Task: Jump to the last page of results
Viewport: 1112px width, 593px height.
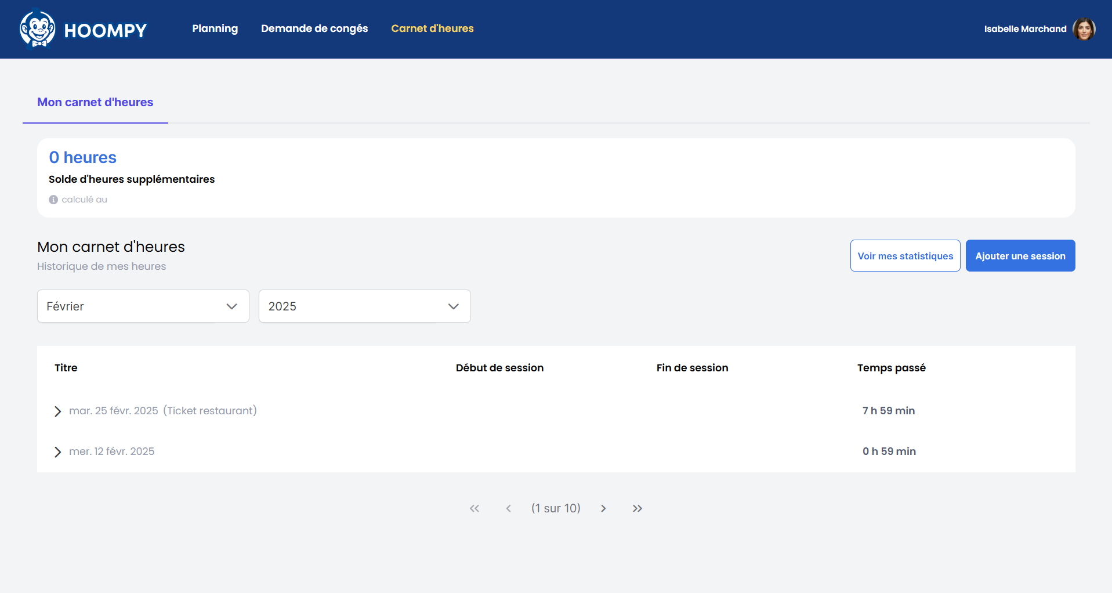Action: click(638, 508)
